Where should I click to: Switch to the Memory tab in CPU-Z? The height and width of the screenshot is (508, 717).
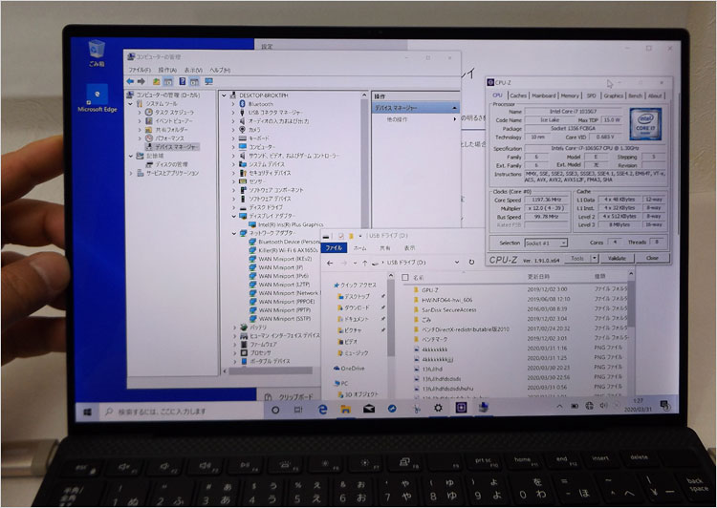tap(570, 95)
